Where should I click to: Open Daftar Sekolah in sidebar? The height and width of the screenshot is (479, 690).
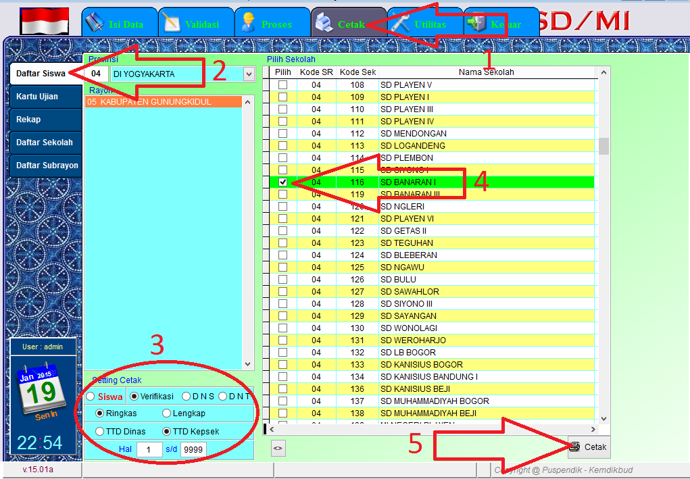click(46, 142)
